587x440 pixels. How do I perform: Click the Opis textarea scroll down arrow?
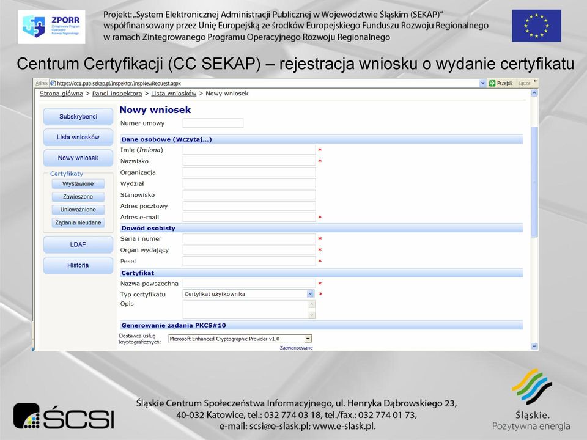pyautogui.click(x=312, y=315)
